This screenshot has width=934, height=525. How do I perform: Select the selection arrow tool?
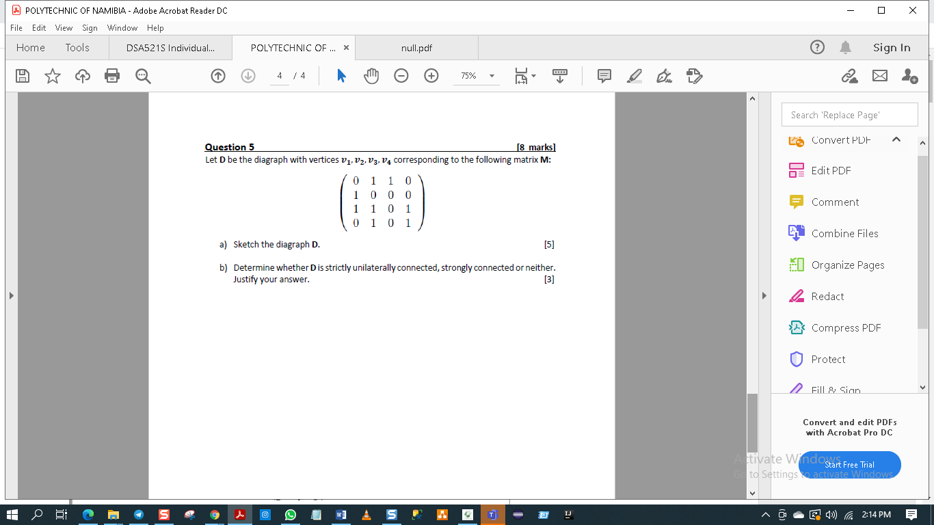(341, 76)
